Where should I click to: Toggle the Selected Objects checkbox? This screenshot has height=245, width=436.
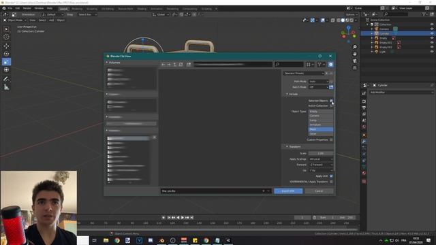pyautogui.click(x=331, y=101)
